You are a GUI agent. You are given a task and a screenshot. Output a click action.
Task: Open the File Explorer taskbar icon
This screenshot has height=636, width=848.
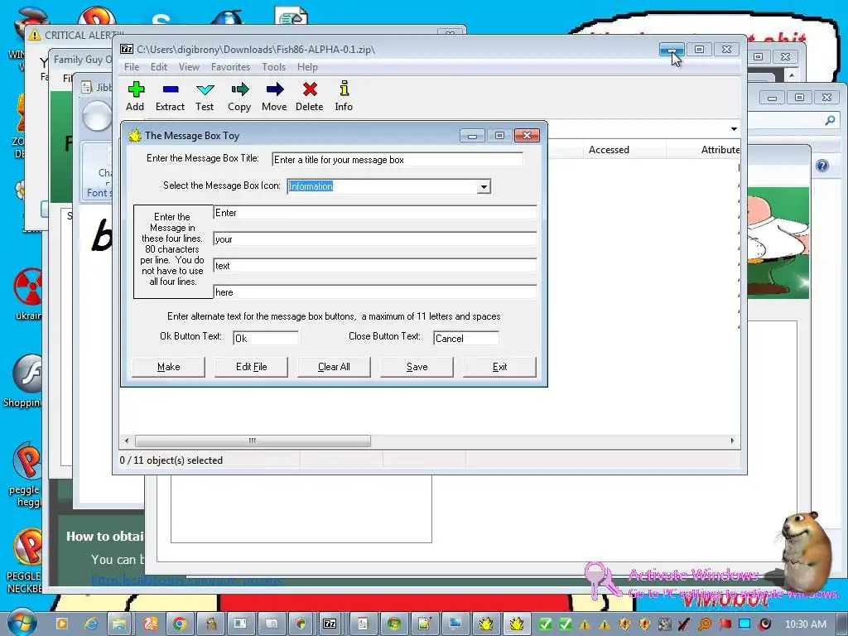pyautogui.click(x=119, y=624)
